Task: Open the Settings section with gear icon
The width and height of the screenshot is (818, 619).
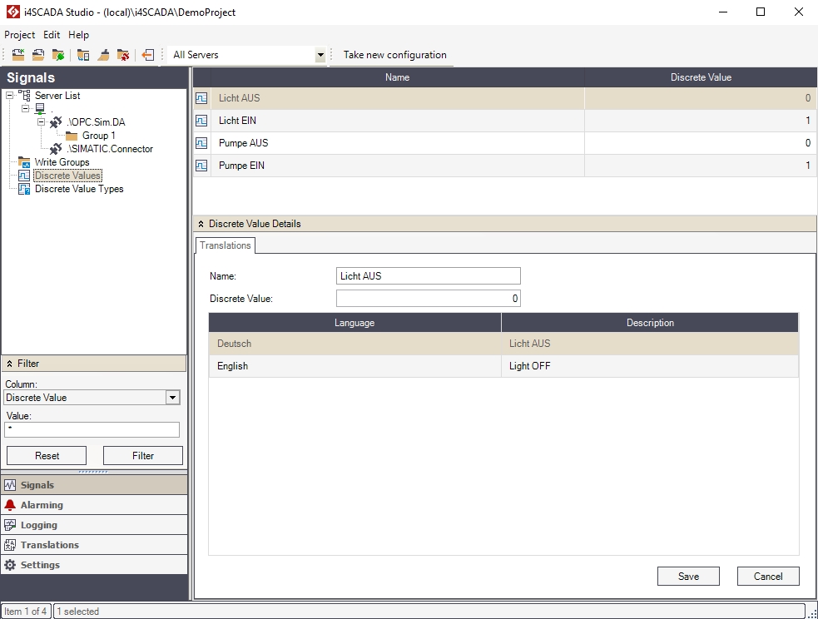Action: tap(40, 565)
